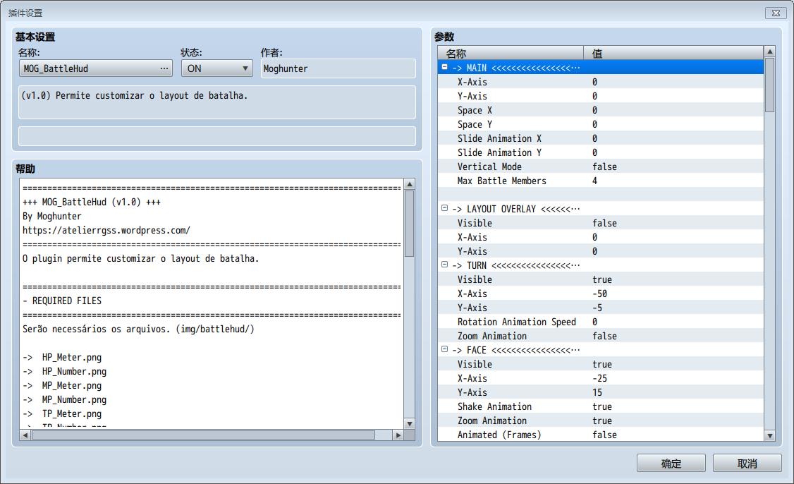
Task: Select the Vertical Mode parameter row
Action: [x=601, y=167]
